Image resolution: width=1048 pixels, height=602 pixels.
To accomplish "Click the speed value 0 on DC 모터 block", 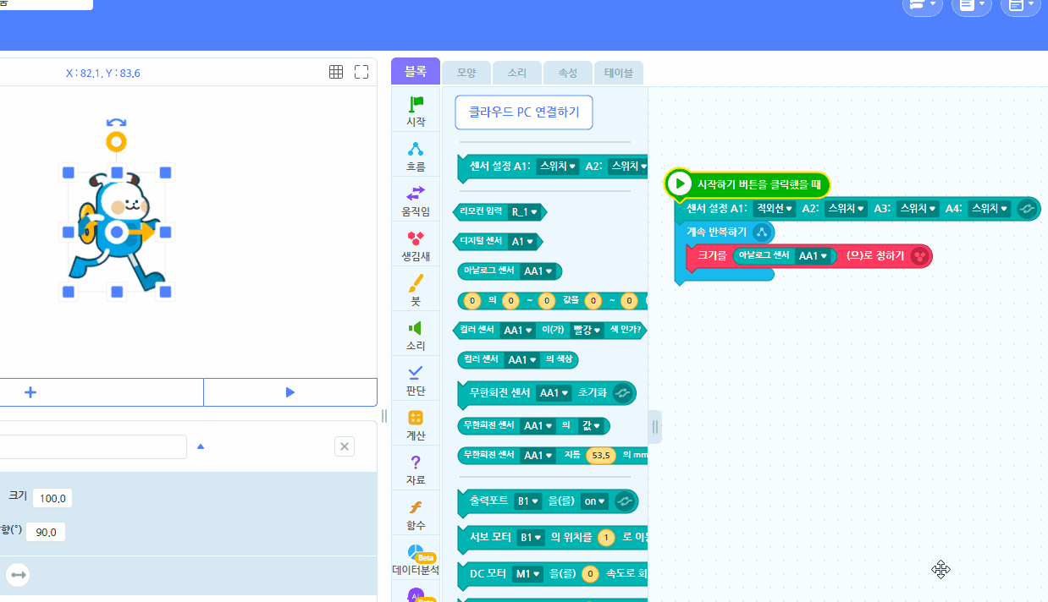I will [x=591, y=573].
